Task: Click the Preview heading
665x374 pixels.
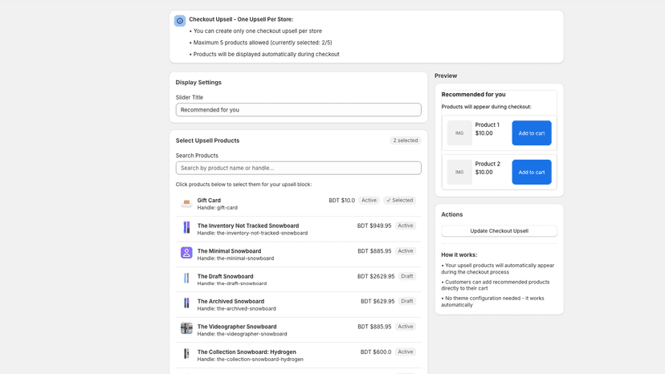Action: point(446,75)
